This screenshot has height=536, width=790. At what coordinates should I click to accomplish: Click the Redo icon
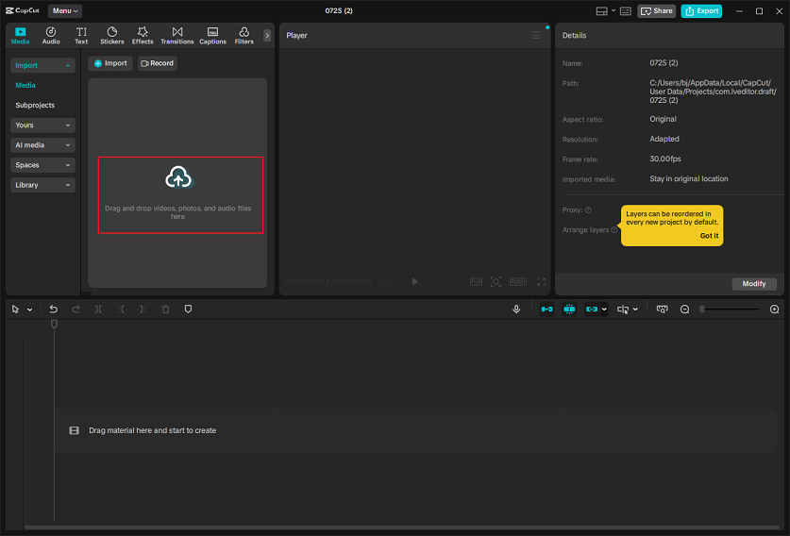[x=76, y=310]
